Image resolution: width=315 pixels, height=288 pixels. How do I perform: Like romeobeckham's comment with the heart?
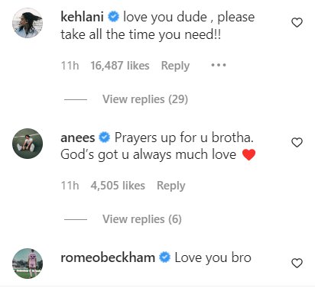[x=297, y=263]
